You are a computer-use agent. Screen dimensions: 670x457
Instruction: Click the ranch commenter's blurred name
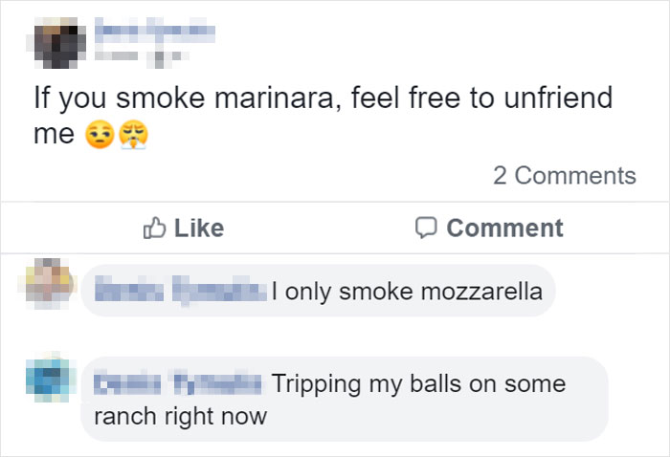[x=179, y=384]
